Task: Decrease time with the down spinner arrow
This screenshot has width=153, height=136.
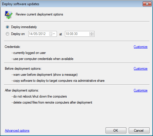Action: [x=92, y=35]
